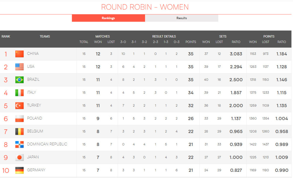
Task: Open the DOMINICAN REPUBLIC team link
Action: click(x=47, y=144)
